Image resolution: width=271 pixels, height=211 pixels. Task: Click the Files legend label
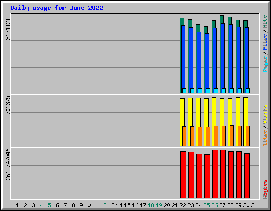pyautogui.click(x=265, y=42)
